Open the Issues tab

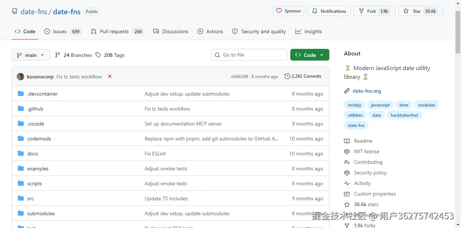63,31
